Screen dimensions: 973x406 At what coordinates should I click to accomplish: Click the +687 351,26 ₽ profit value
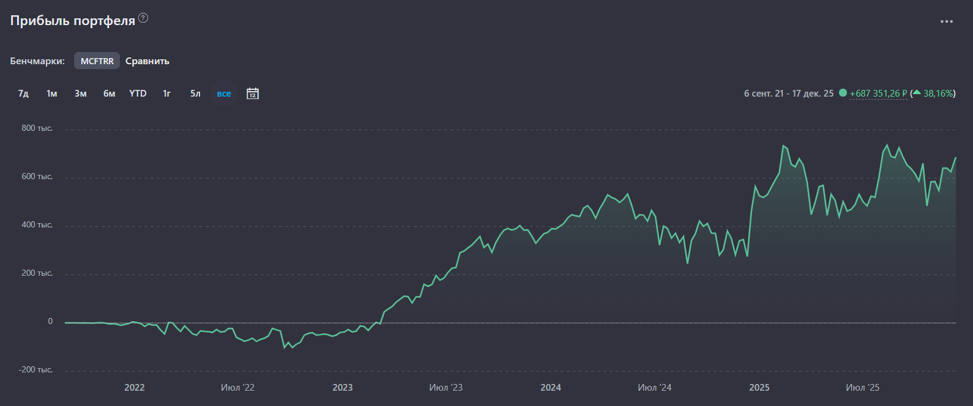[x=878, y=94]
